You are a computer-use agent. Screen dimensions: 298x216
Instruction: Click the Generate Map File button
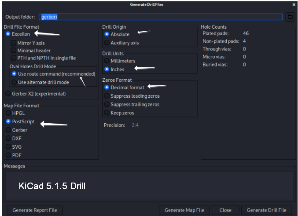[184, 210]
